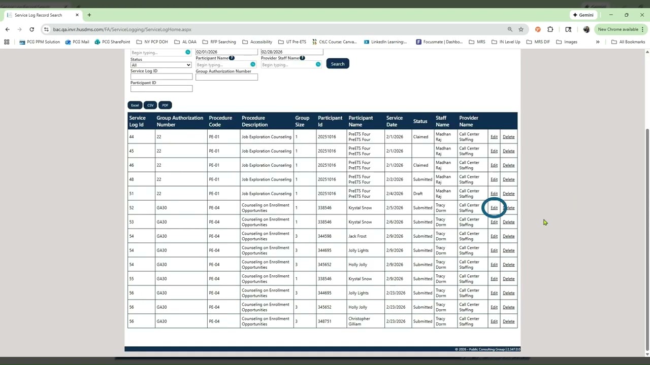Open the orange extension icon in toolbar
The image size is (650, 365).
(x=538, y=29)
